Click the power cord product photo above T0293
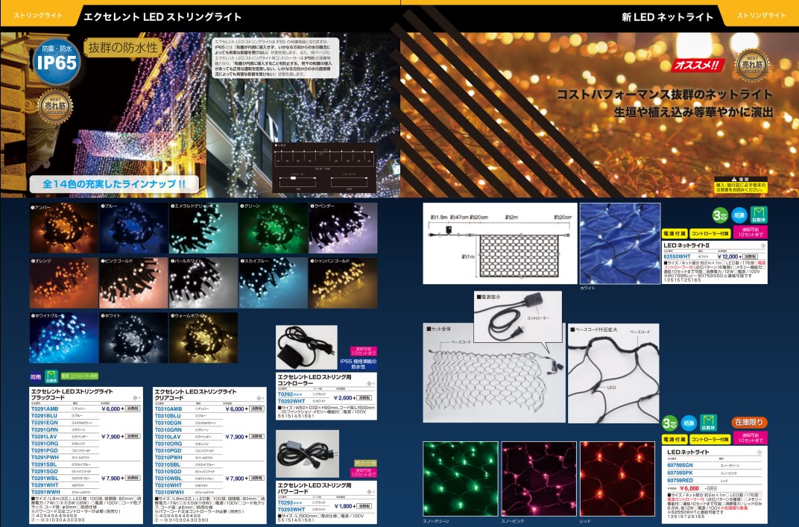This screenshot has height=527, width=799. coord(307,454)
